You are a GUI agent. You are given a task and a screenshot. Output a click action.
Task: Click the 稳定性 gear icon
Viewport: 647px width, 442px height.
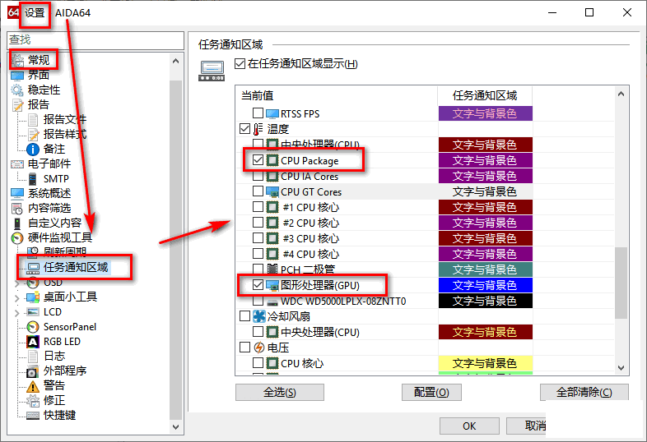click(17, 90)
